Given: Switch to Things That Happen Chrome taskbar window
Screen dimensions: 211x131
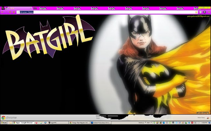Looking at the screenshot, I should point(79,122).
